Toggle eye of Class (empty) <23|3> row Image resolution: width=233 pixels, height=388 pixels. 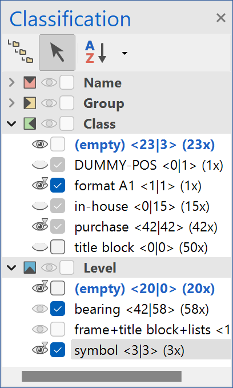click(x=40, y=144)
